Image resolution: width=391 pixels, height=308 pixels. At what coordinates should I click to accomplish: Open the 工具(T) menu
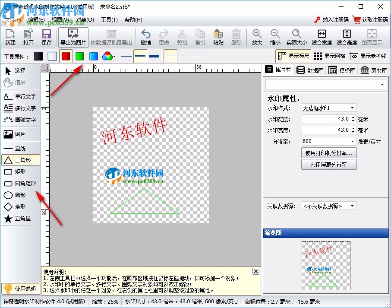109,20
